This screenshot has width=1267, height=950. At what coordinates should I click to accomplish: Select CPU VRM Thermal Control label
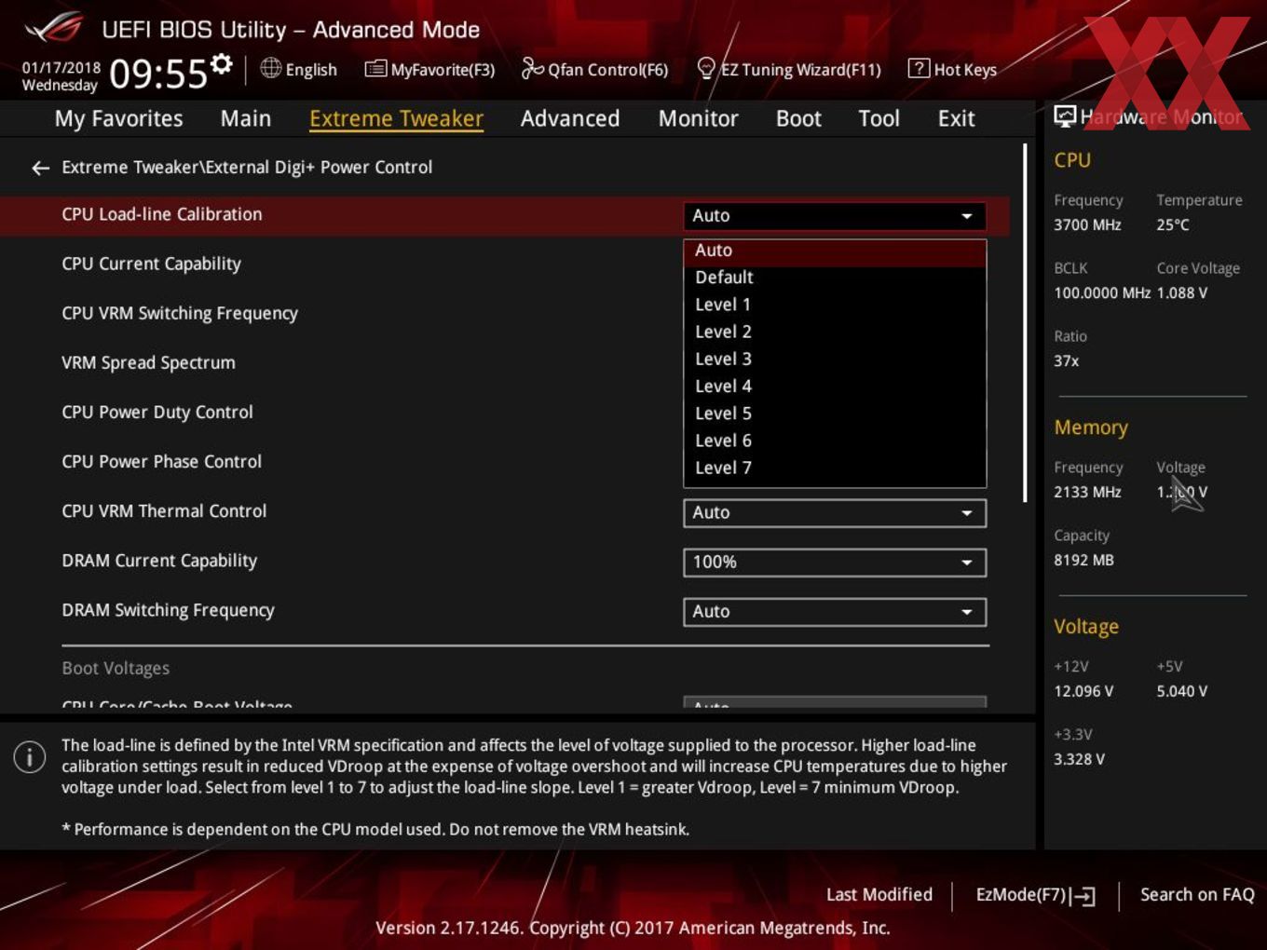[164, 510]
